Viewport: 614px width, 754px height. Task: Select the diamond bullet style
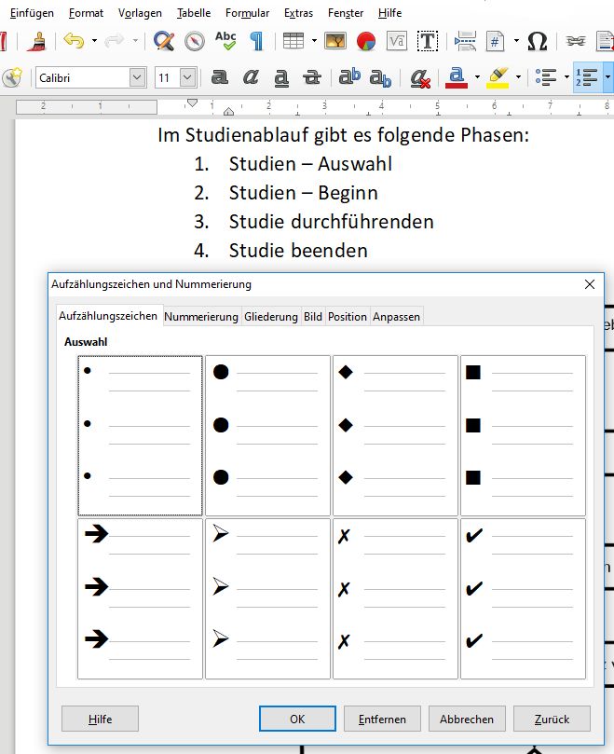[395, 435]
